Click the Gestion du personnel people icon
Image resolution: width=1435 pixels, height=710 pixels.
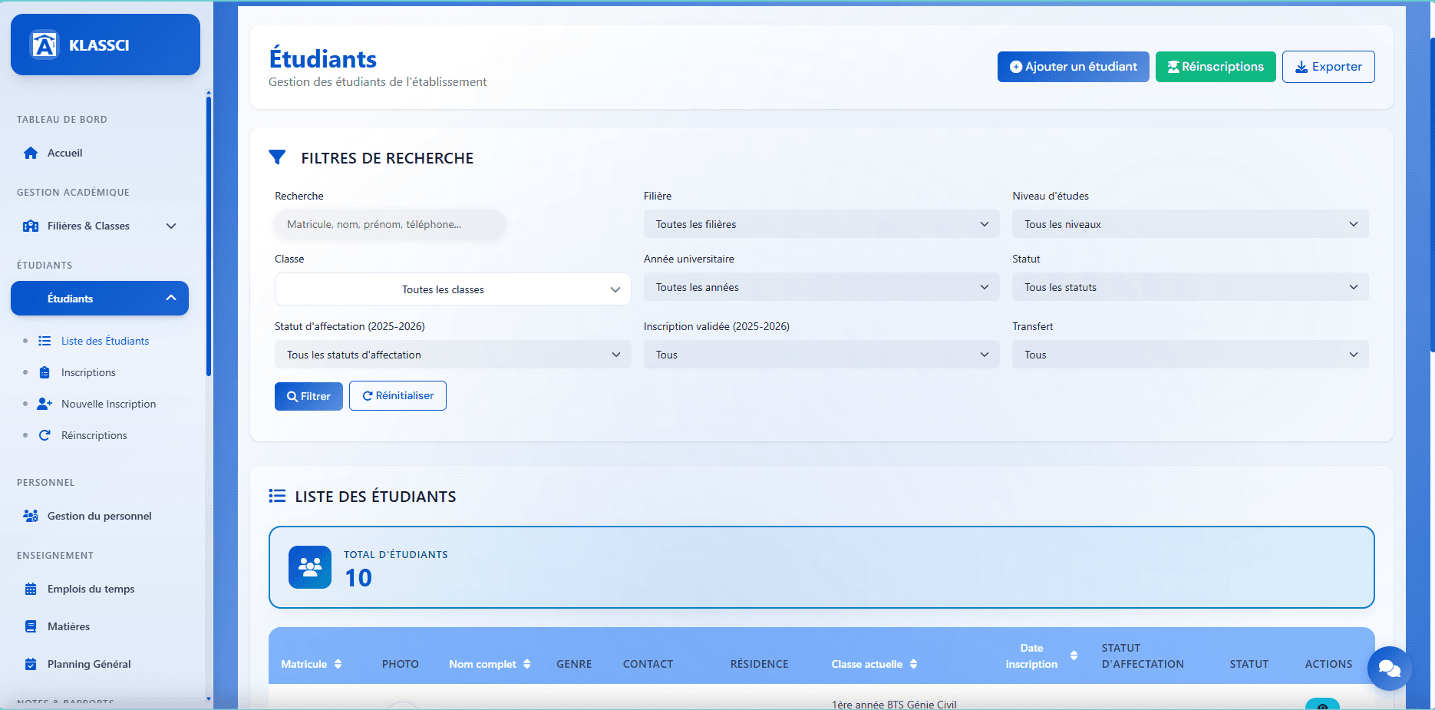pos(31,515)
